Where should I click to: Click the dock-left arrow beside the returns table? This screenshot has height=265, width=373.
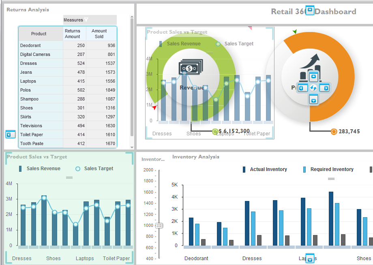tap(11, 135)
